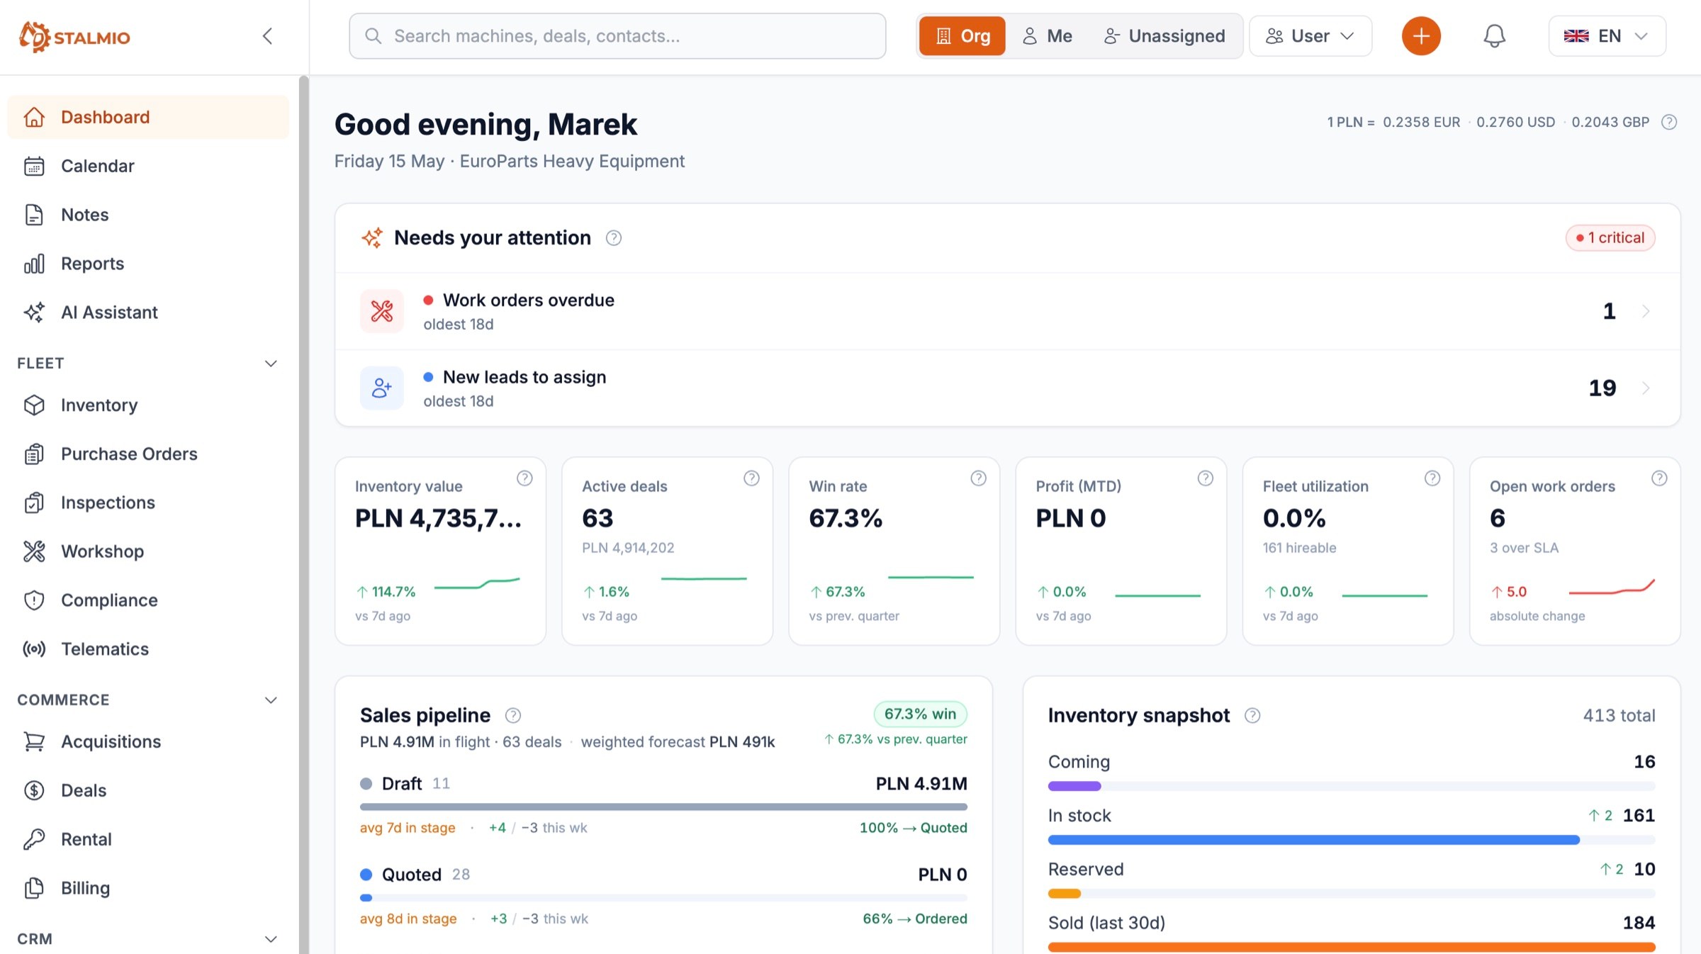Open the Inventory value card
Image resolution: width=1701 pixels, height=954 pixels.
(440, 551)
